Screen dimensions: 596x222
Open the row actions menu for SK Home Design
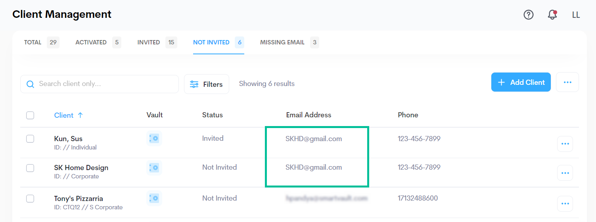pos(565,173)
